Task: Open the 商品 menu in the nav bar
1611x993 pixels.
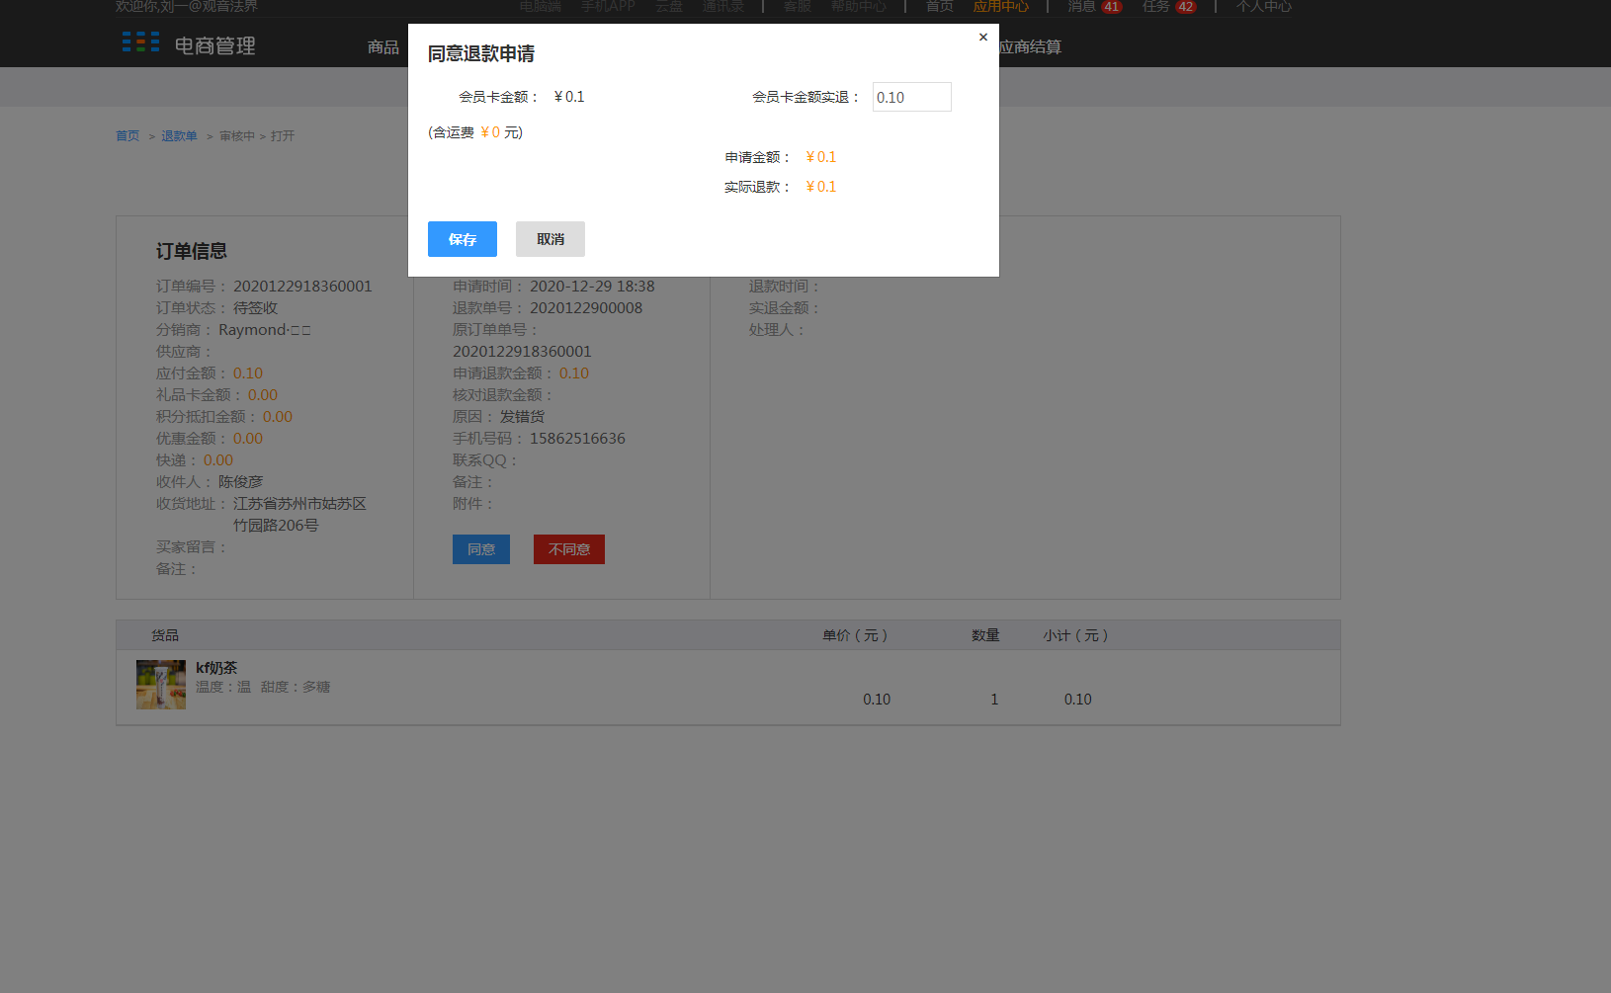Action: pyautogui.click(x=383, y=46)
